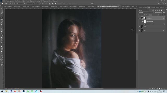This screenshot has width=167, height=93.
Task: Filter layers by pixel layer type
Action: click(x=153, y=10)
